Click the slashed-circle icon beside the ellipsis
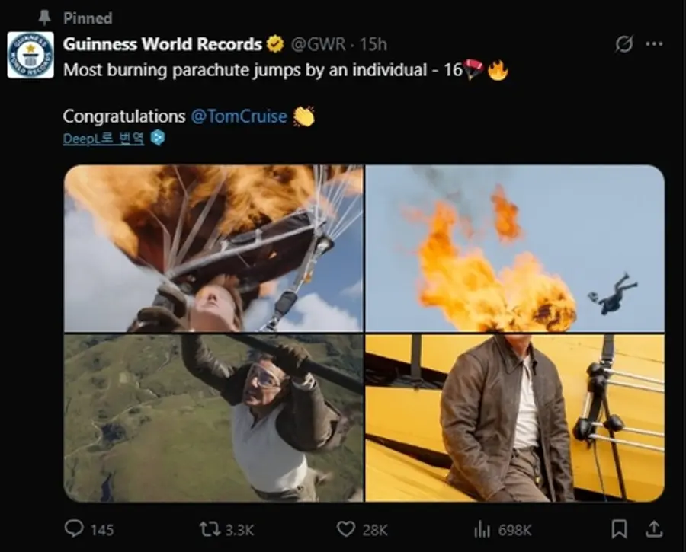 point(623,44)
